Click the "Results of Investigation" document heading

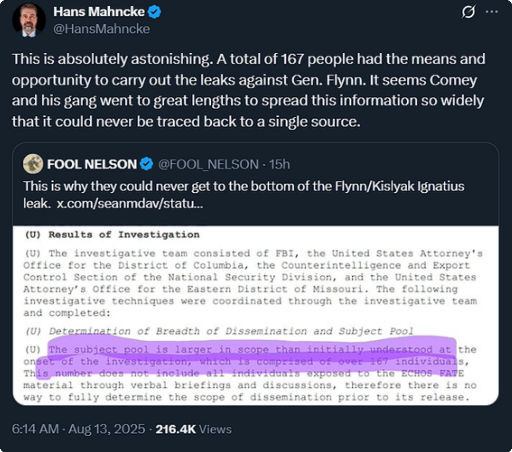coord(124,235)
